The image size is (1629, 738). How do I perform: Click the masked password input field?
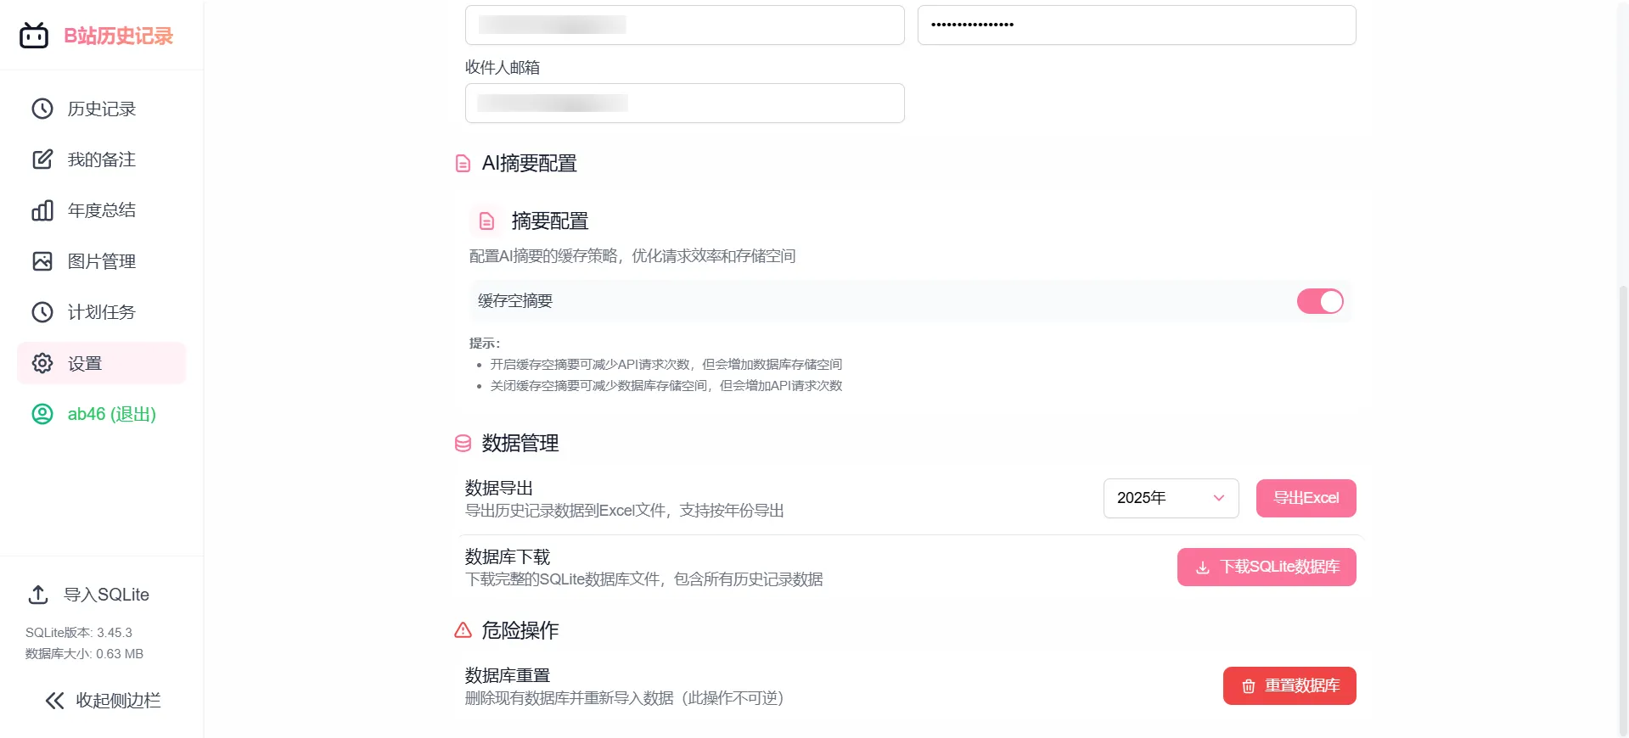(1137, 25)
